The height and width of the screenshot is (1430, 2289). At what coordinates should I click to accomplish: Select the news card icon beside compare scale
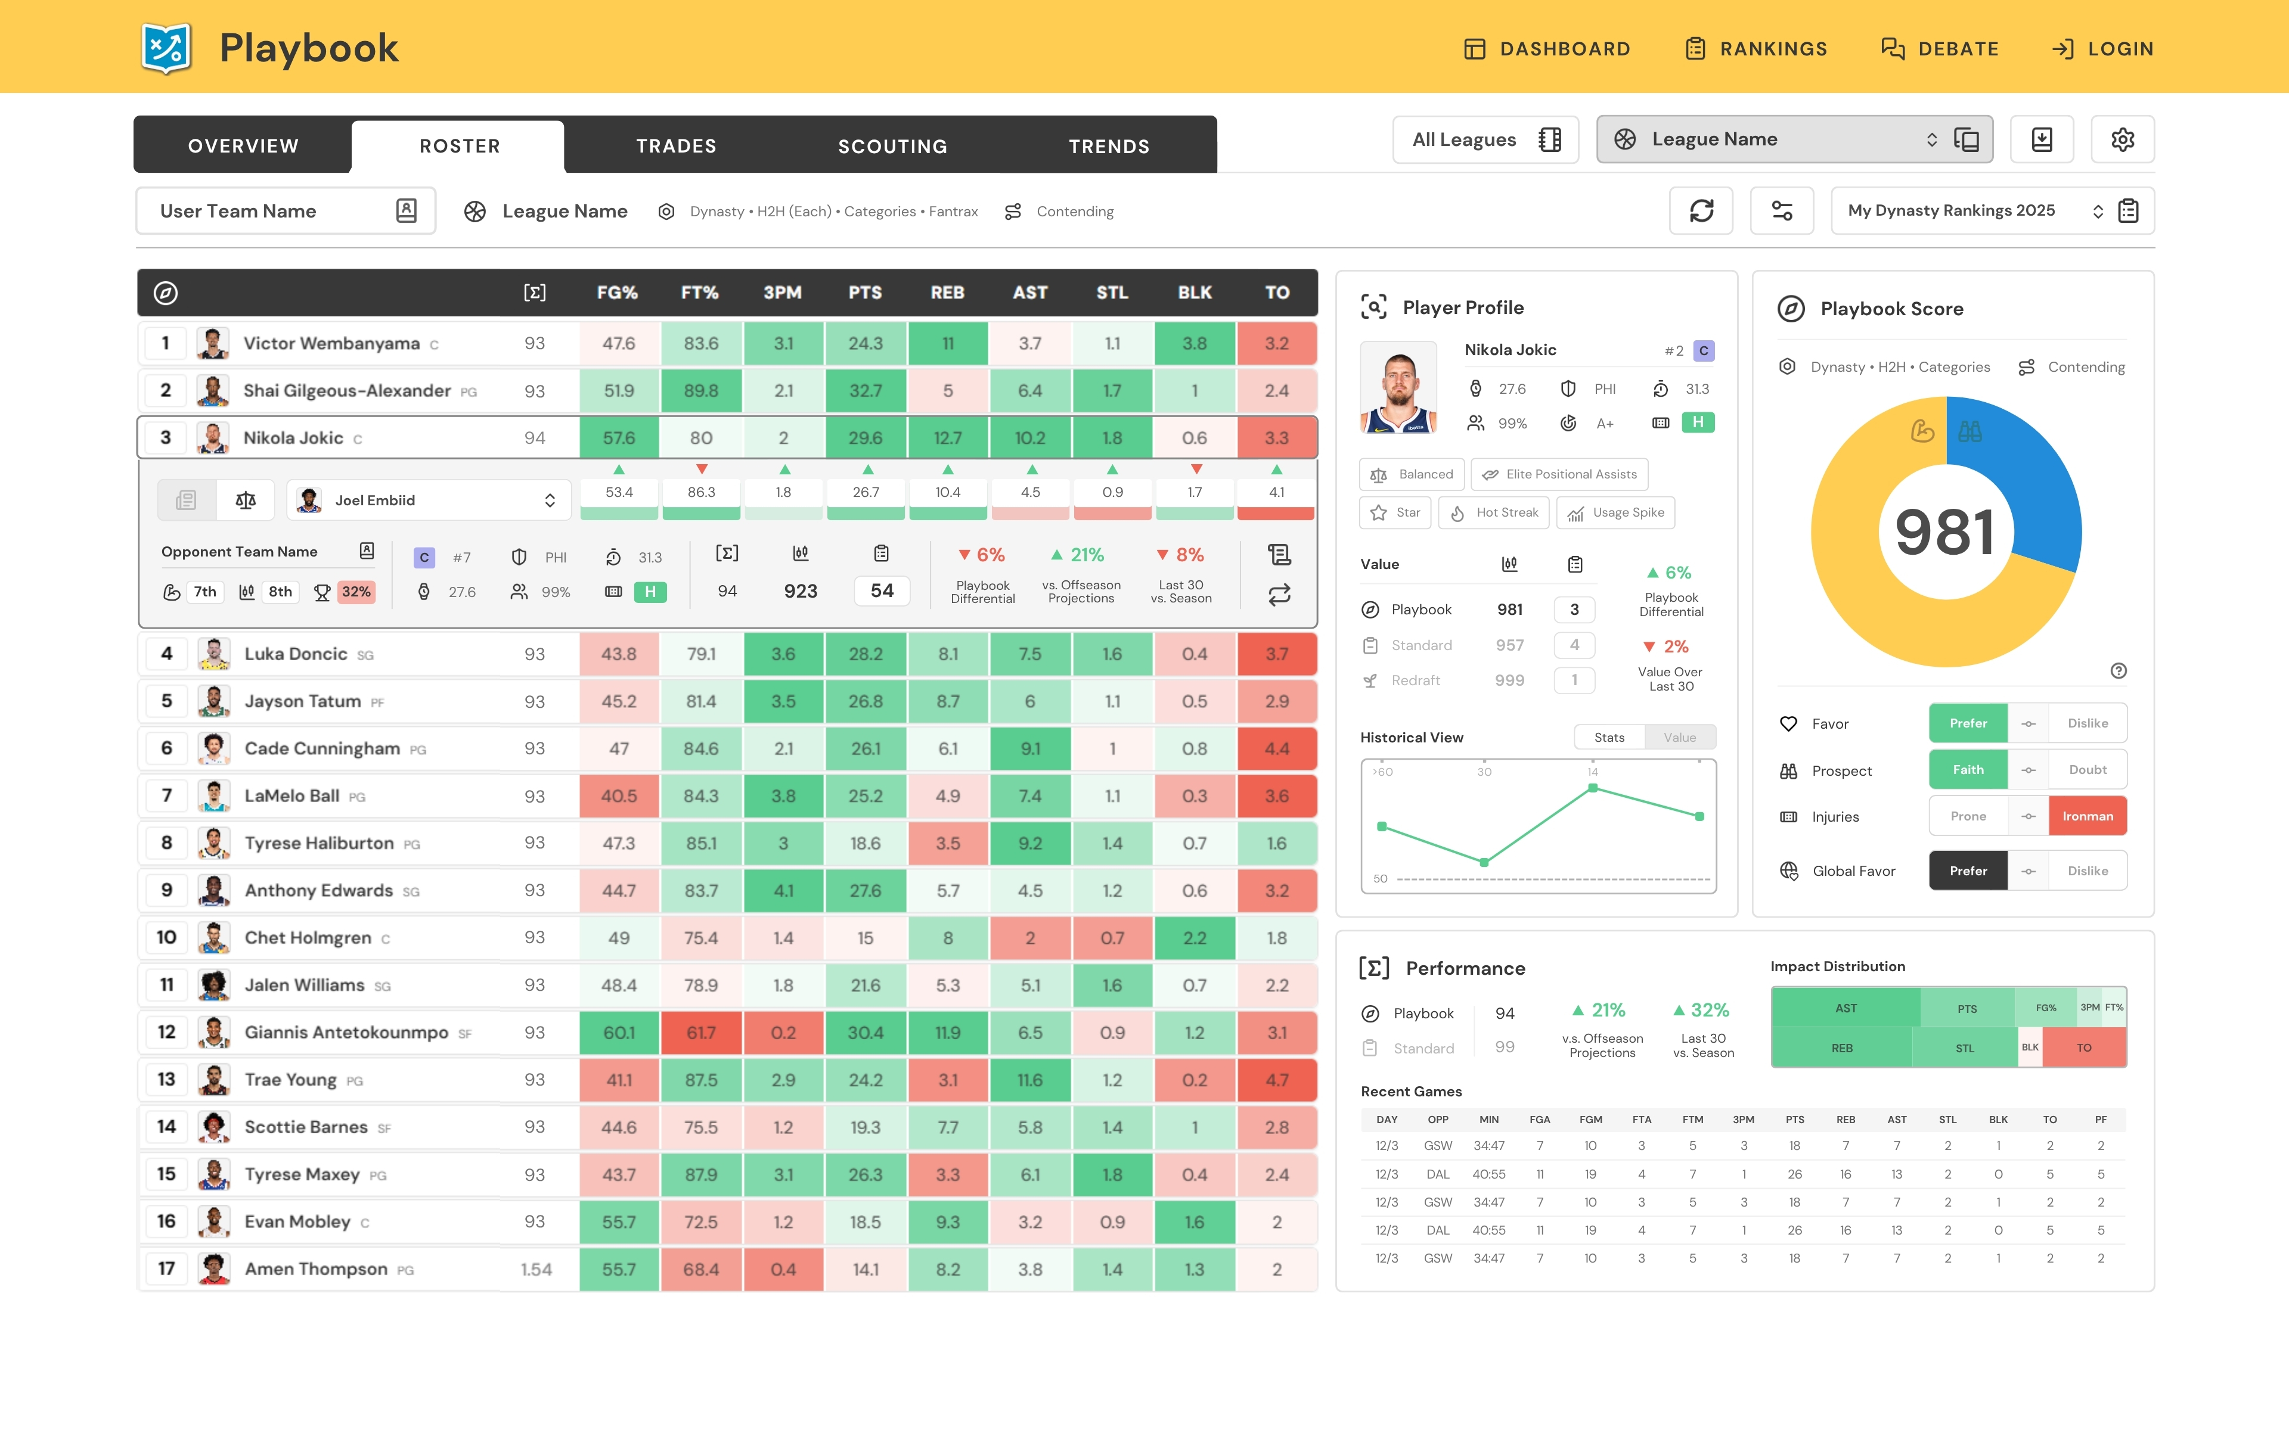tap(187, 500)
